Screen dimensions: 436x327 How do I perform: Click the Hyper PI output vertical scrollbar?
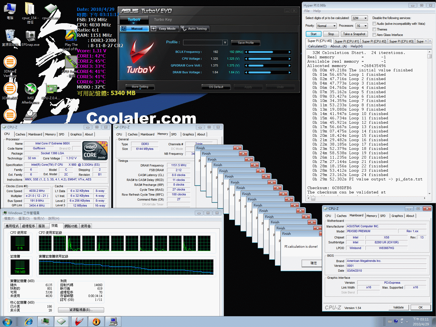click(x=429, y=122)
